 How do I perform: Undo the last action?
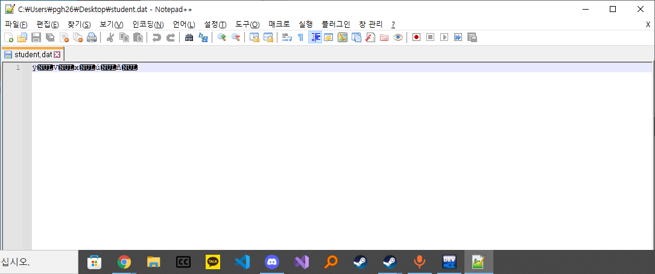click(x=157, y=37)
